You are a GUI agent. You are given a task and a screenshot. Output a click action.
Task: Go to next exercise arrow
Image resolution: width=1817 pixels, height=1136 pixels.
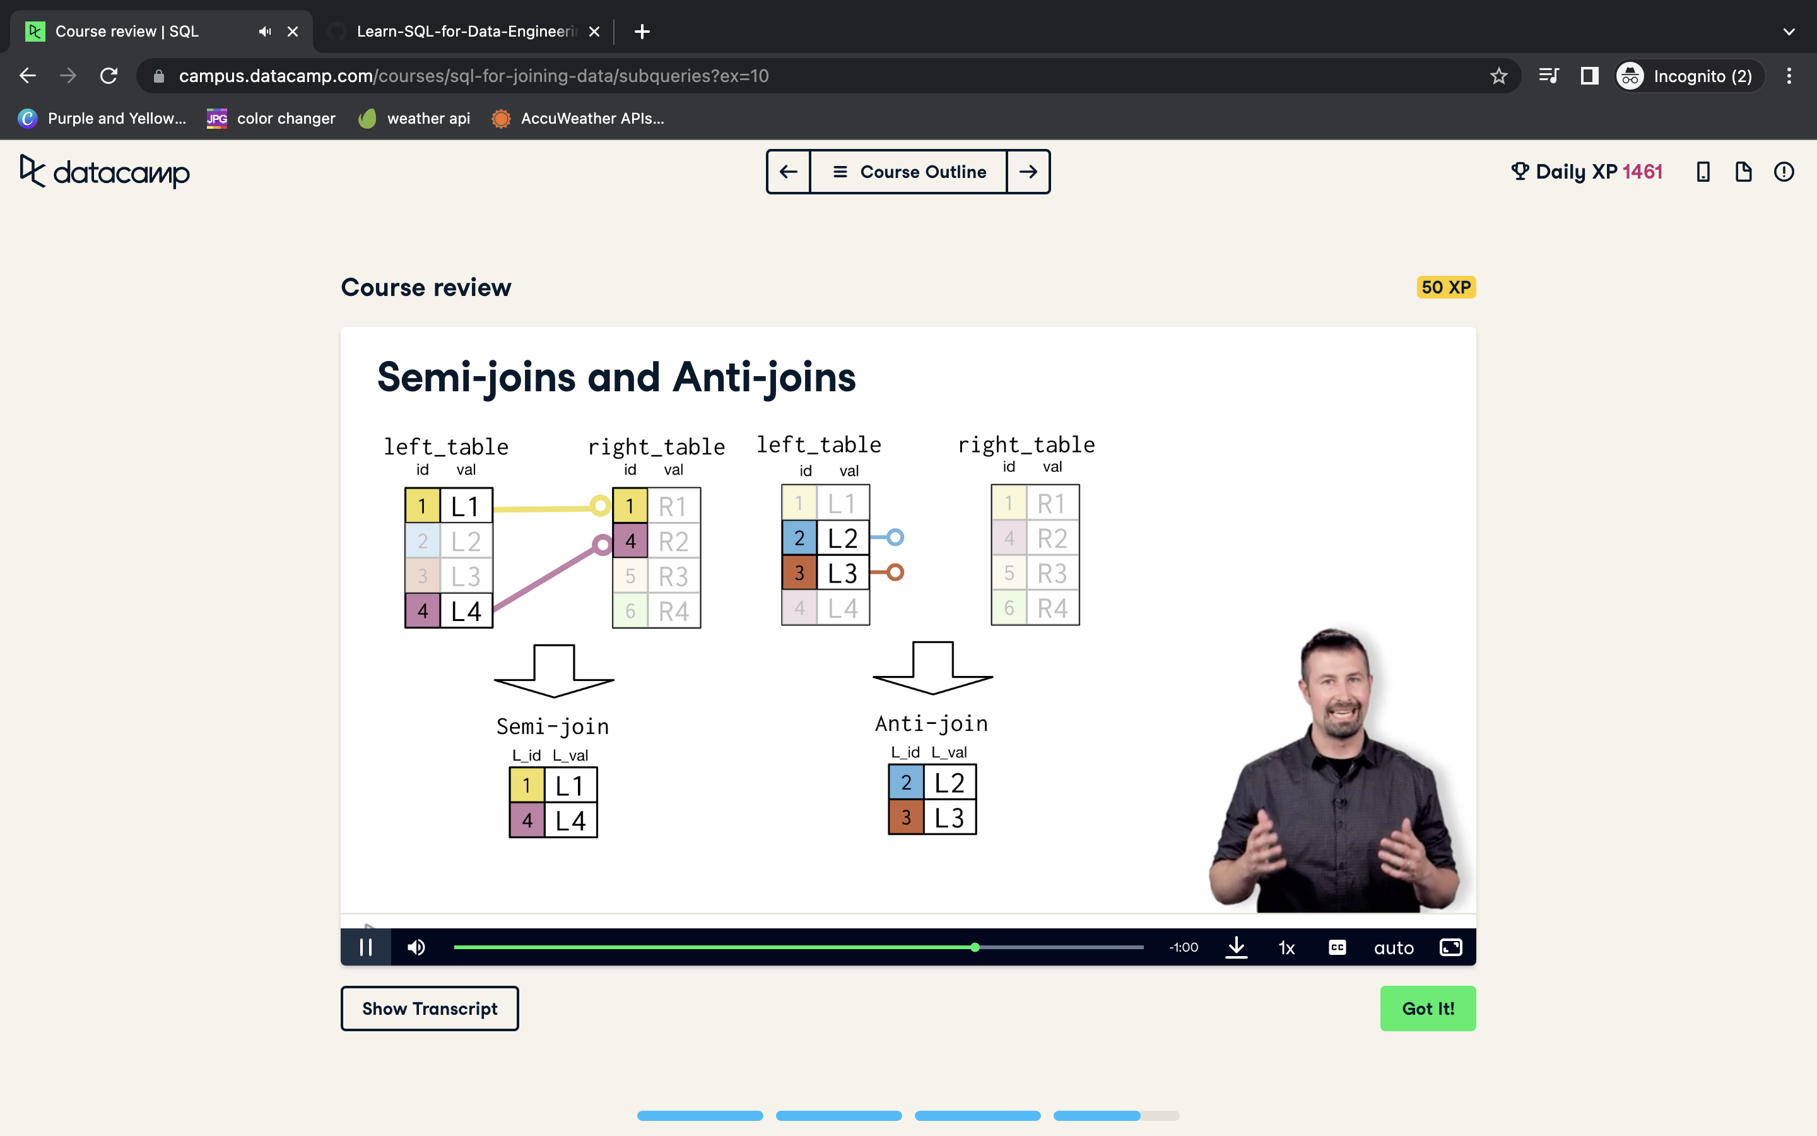(x=1028, y=172)
